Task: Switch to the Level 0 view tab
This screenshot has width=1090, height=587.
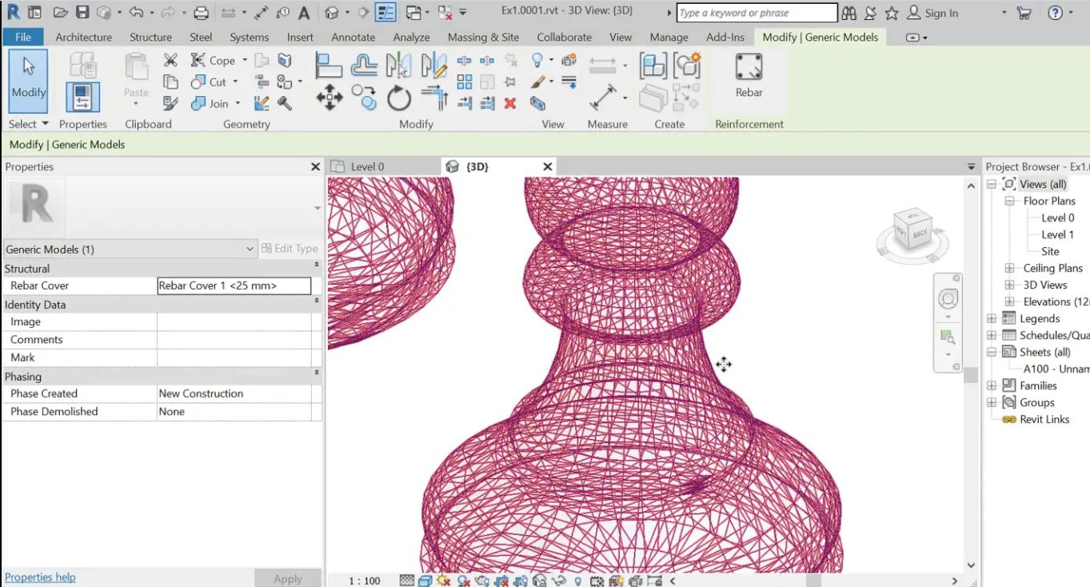Action: [x=367, y=166]
